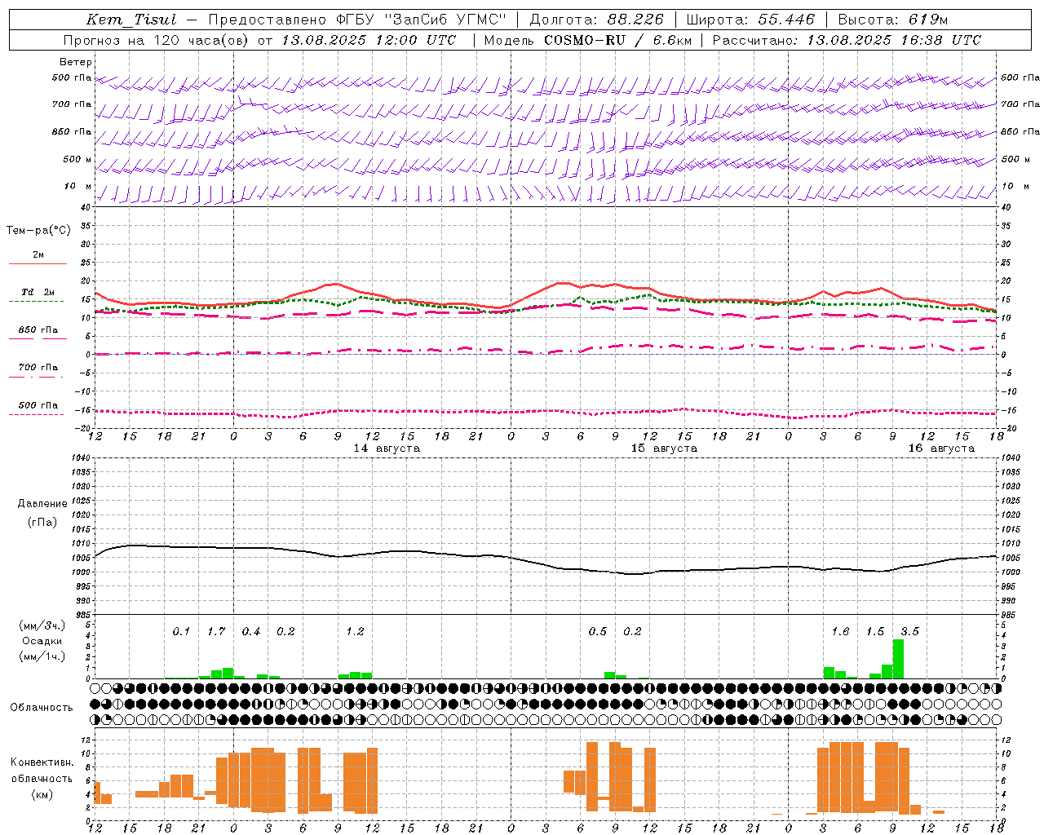Screen dimensions: 1044x835
Task: Click the Широта: 55.446 value
Action: click(750, 20)
